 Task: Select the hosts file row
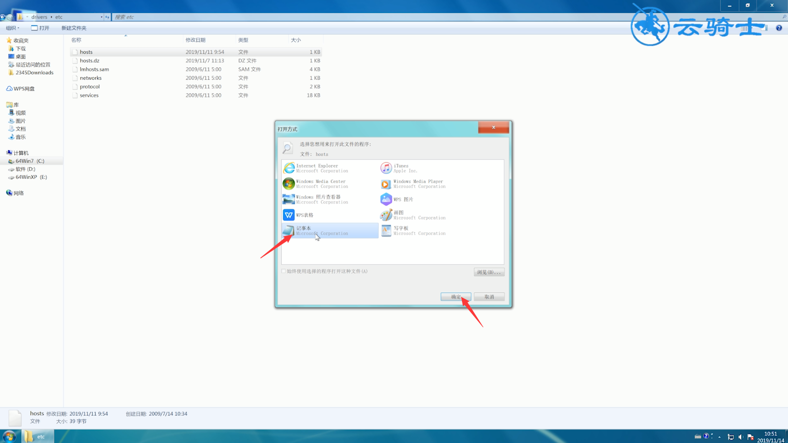coord(196,52)
